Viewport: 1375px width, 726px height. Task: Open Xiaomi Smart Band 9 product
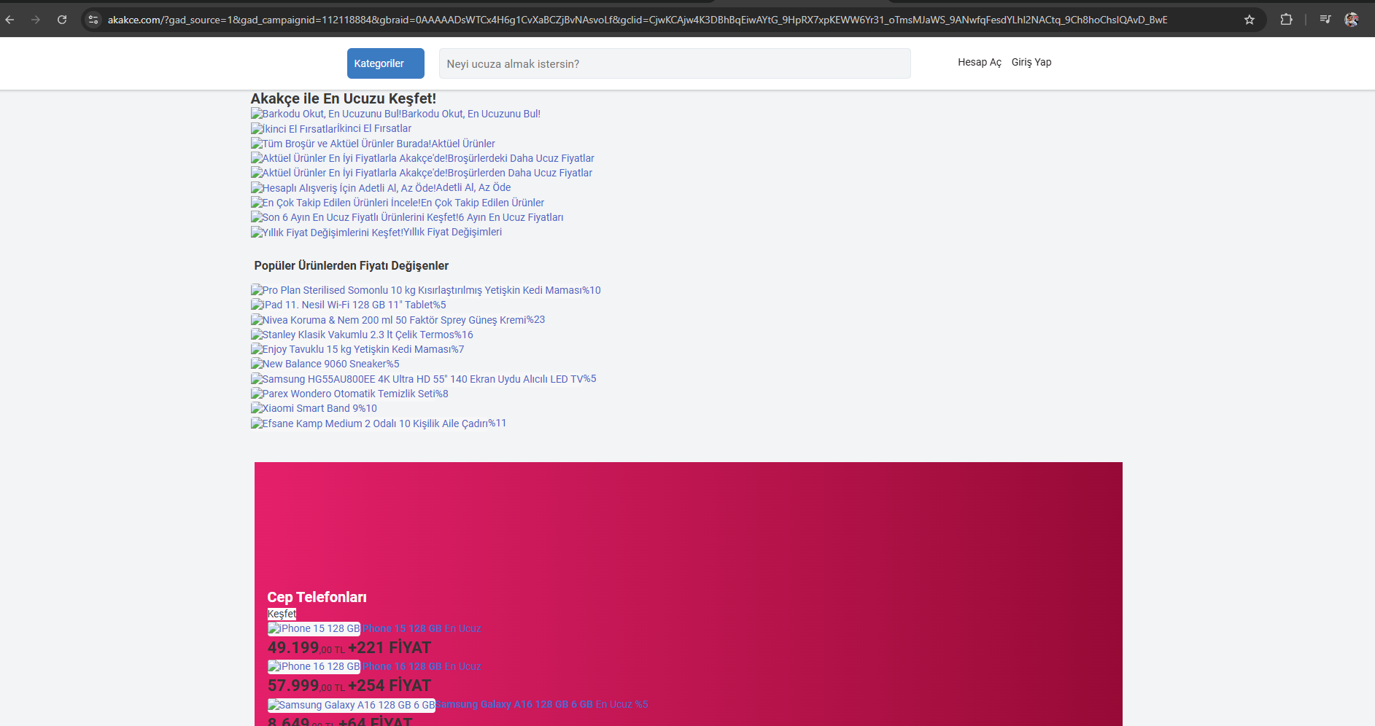point(314,408)
